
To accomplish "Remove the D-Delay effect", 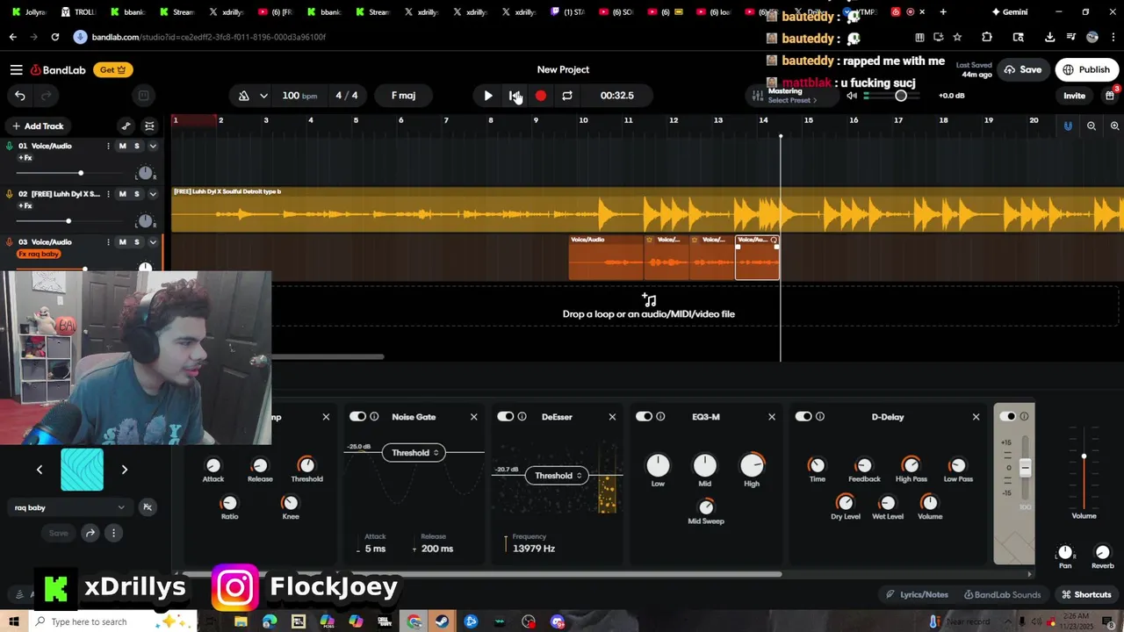I will [976, 417].
